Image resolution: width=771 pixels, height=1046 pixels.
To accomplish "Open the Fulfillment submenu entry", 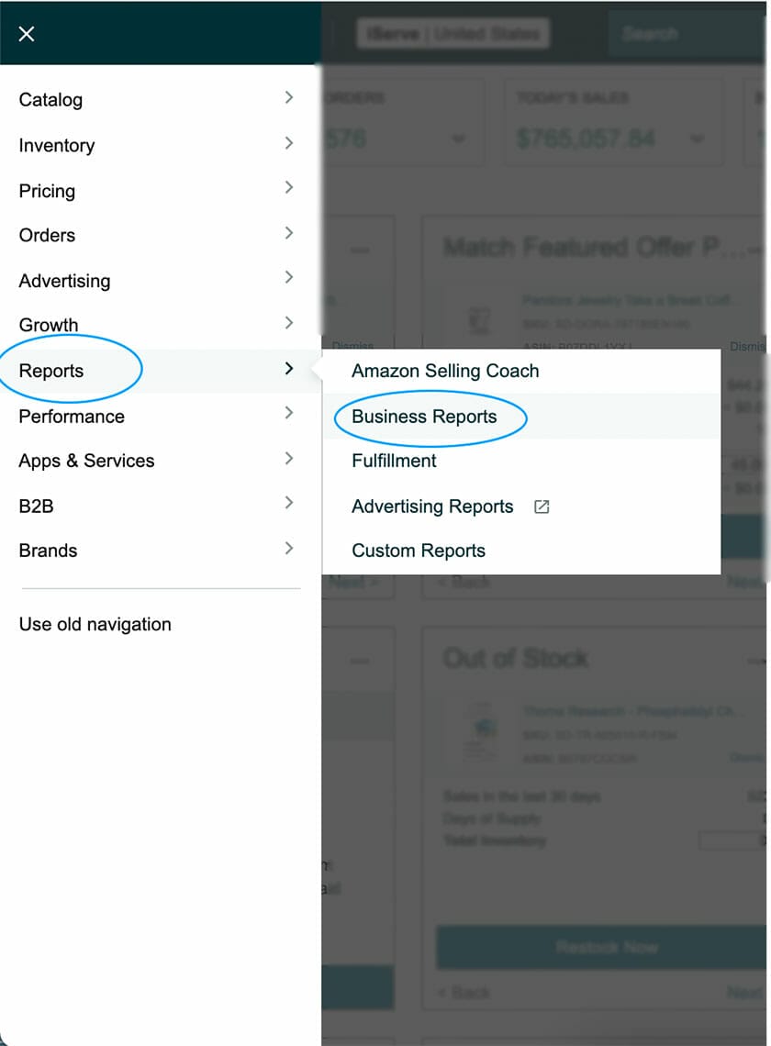I will [x=394, y=461].
